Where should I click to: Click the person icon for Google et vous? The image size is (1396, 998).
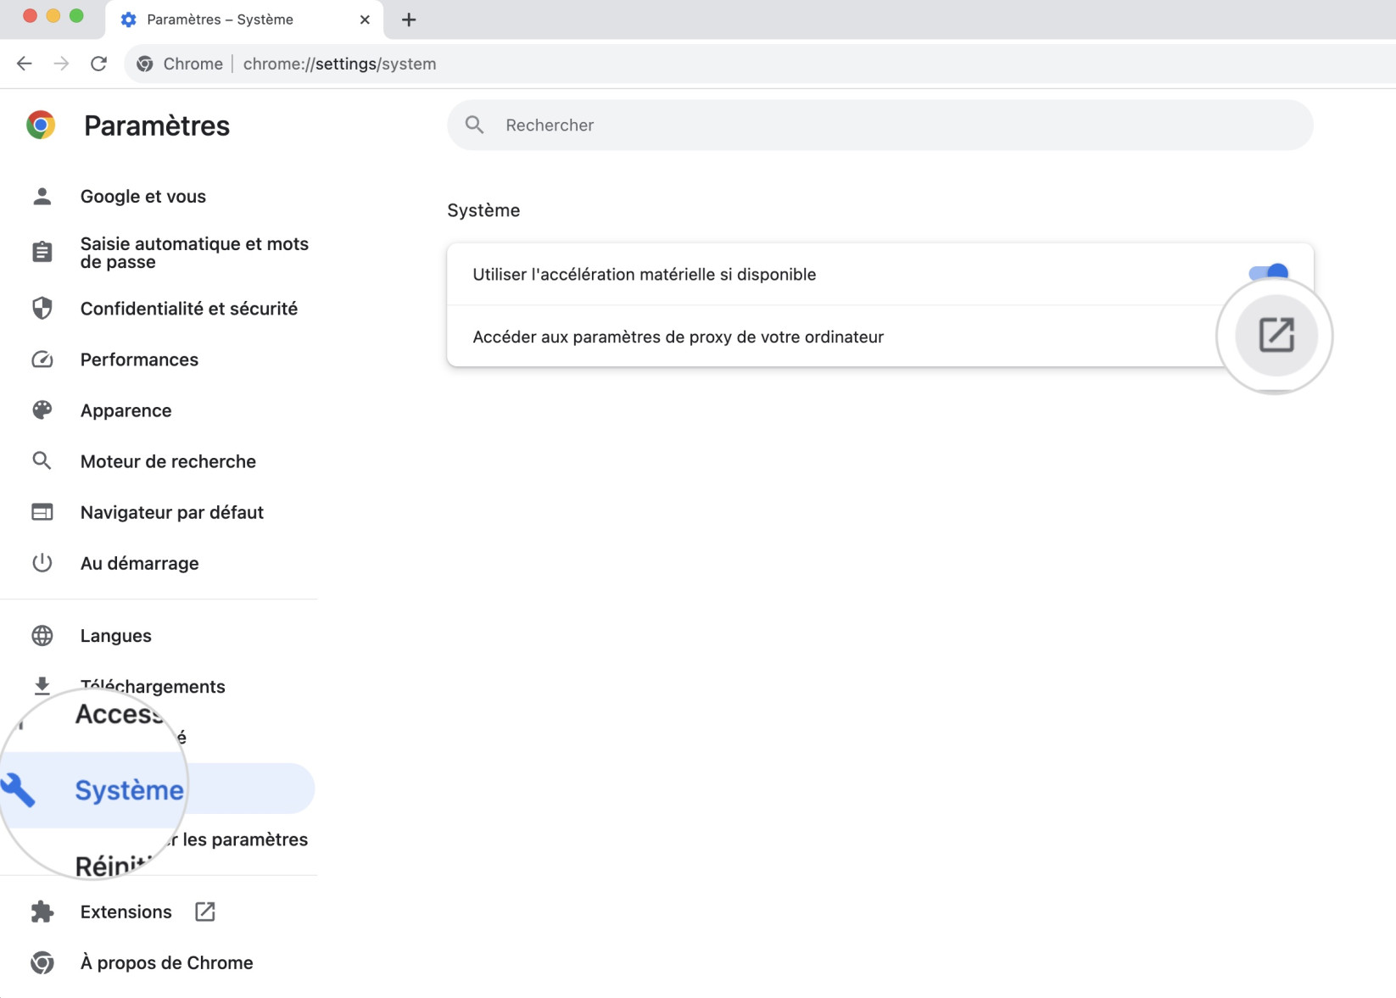(x=42, y=197)
